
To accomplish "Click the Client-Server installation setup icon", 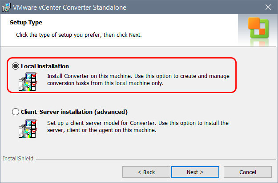I will coord(28,129).
